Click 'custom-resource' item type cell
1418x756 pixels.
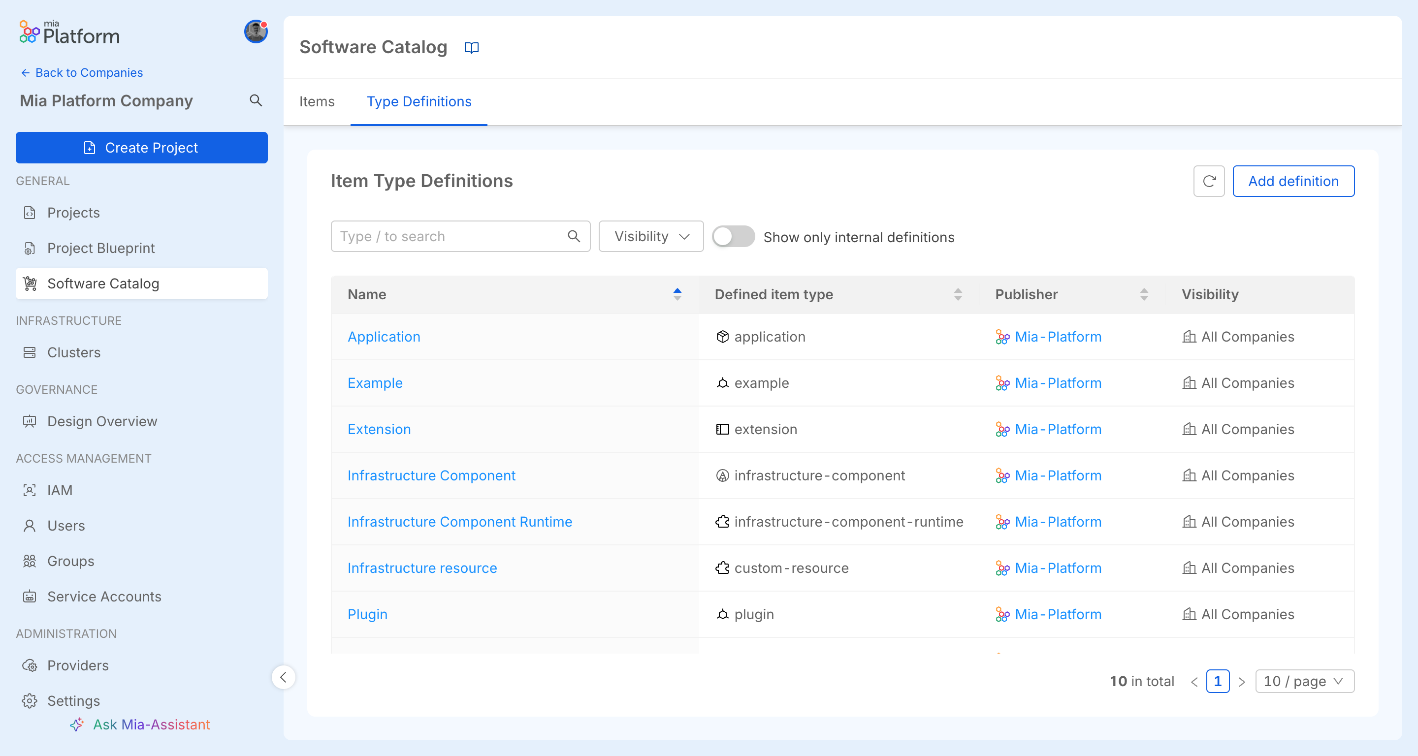791,568
